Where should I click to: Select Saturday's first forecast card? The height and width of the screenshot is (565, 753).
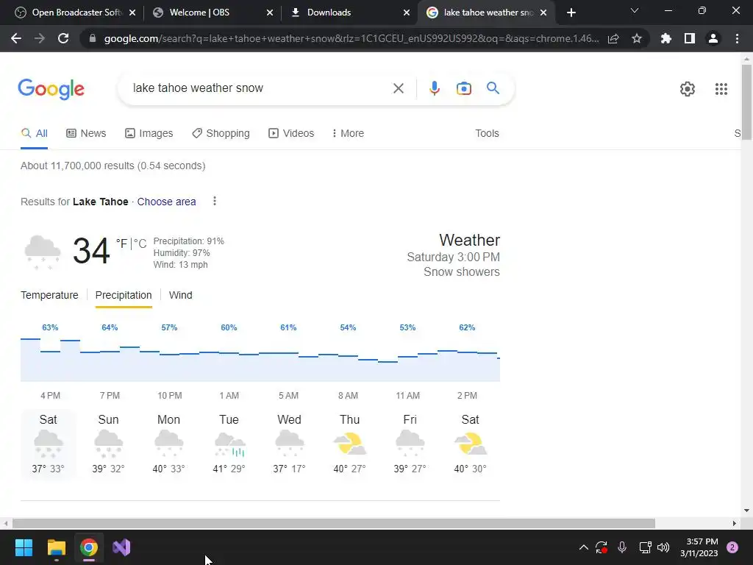coord(48,444)
